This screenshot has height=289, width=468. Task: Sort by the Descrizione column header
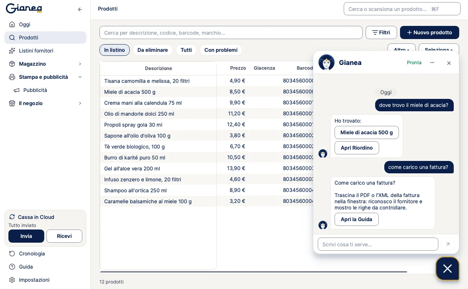point(158,68)
